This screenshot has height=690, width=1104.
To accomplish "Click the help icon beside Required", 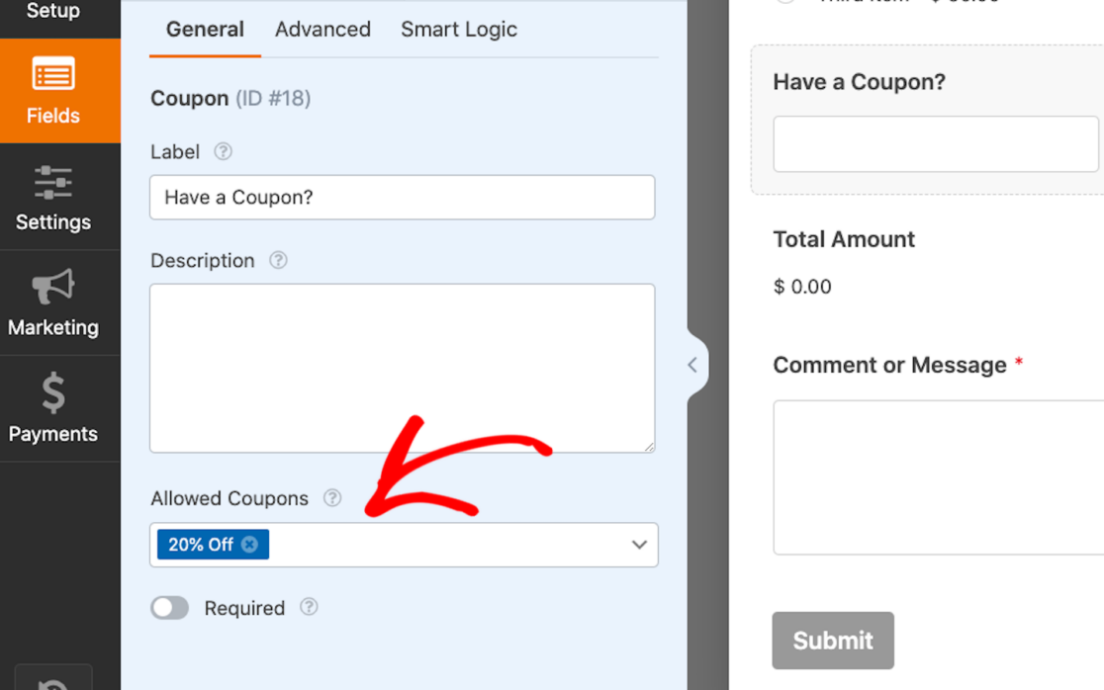I will pos(309,607).
